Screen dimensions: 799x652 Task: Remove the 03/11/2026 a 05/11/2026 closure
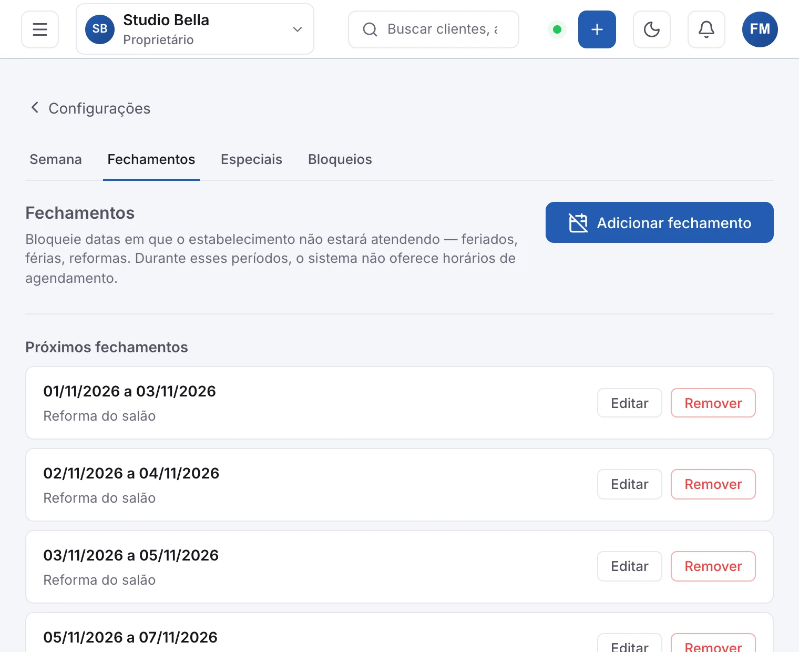(x=713, y=566)
